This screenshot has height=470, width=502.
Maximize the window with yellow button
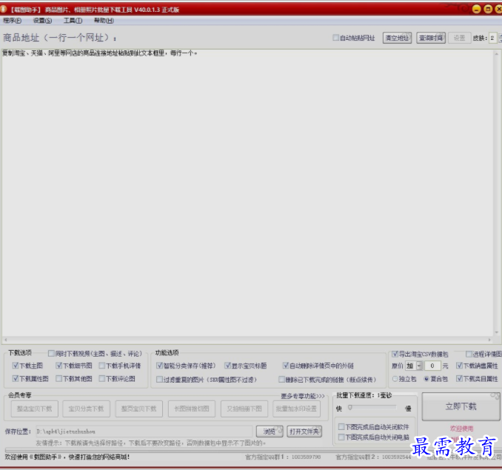[488, 10]
